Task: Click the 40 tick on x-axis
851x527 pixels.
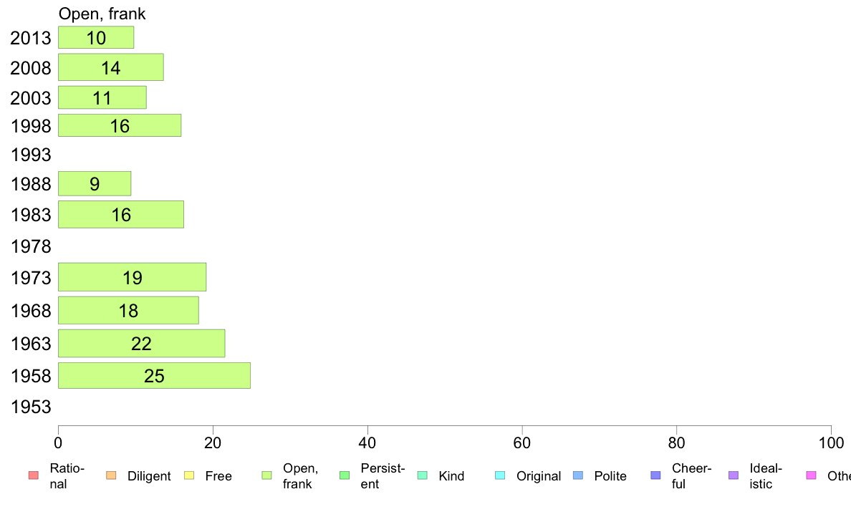Action: point(367,443)
